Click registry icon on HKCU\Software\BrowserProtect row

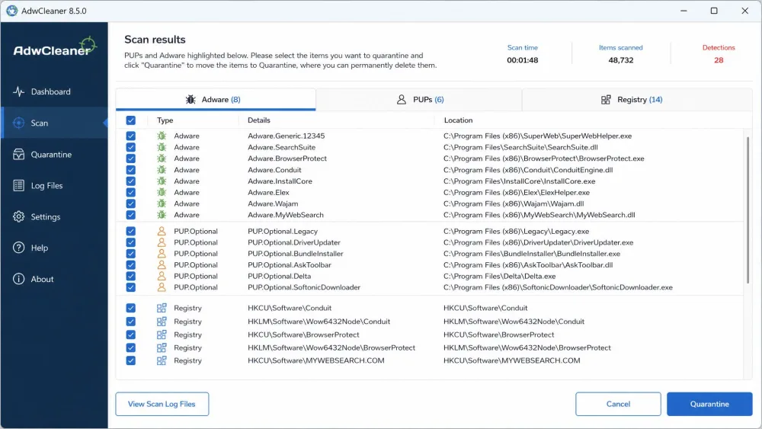pyautogui.click(x=162, y=335)
